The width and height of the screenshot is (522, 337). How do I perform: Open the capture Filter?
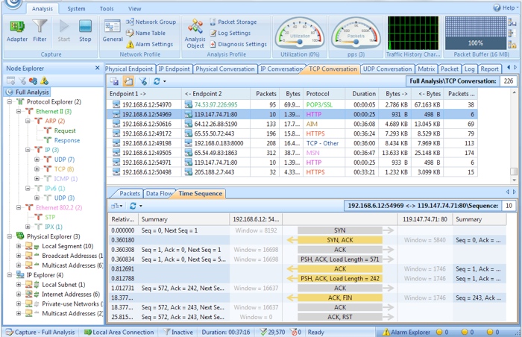click(x=40, y=31)
